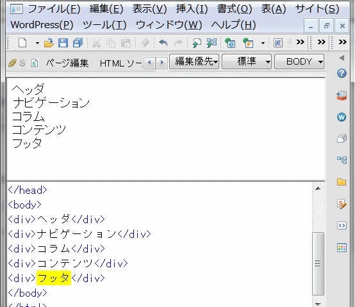The height and width of the screenshot is (307, 355).
Task: Click the HTML5 document icon
Action: (x=34, y=63)
